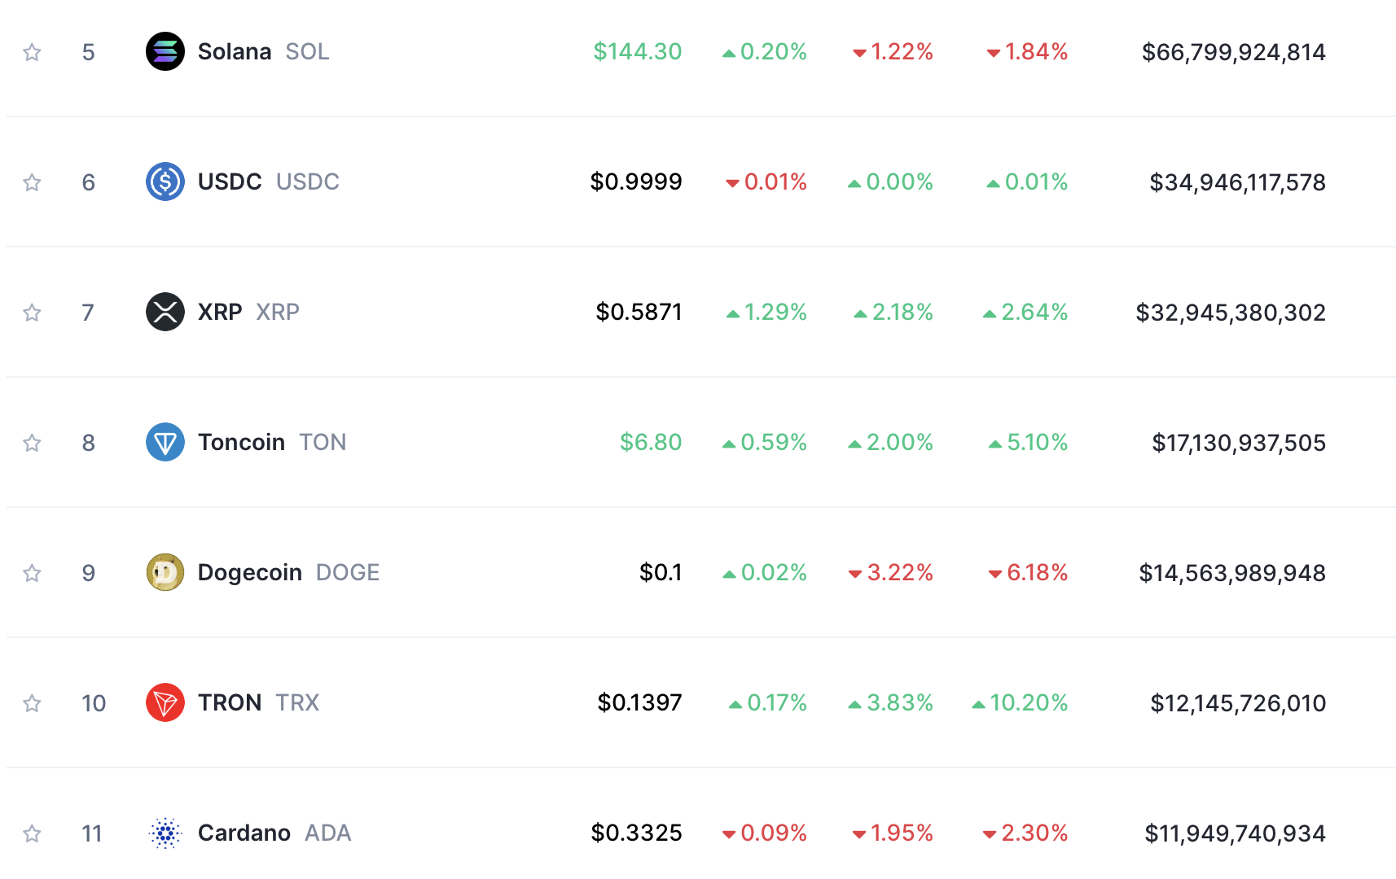Open the Solana coin page link
Image resolution: width=1396 pixels, height=879 pixels.
point(235,51)
